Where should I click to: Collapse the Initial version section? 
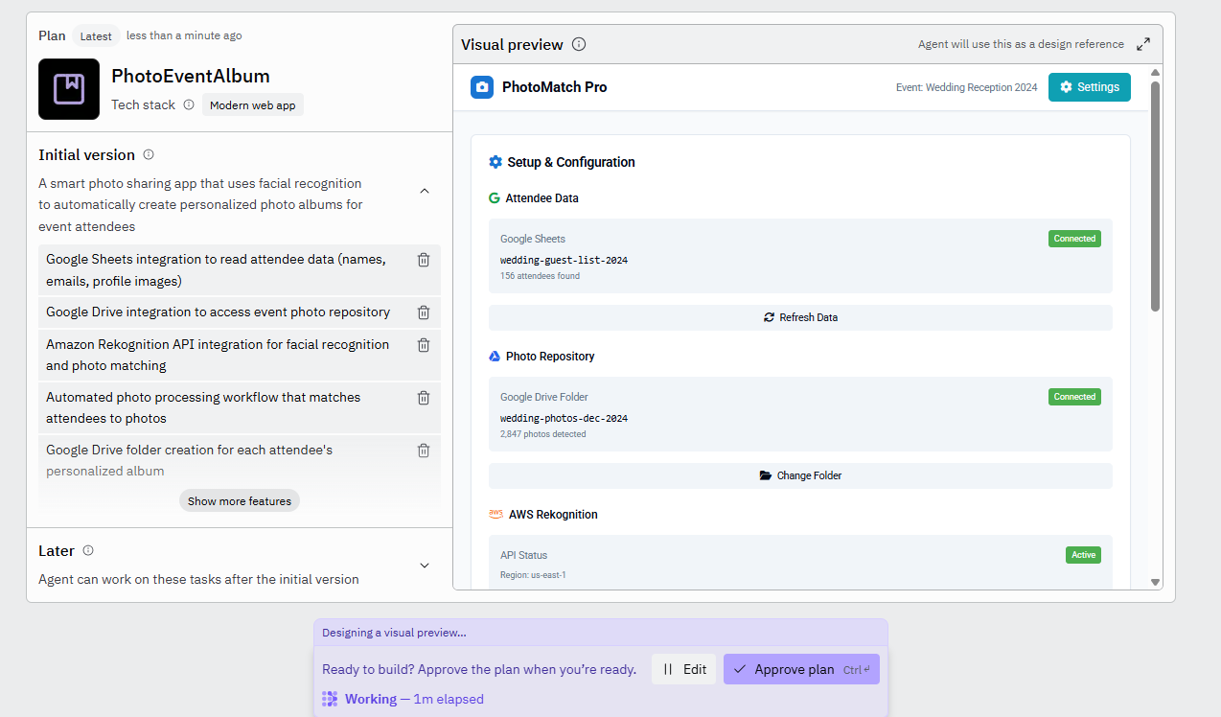click(425, 191)
